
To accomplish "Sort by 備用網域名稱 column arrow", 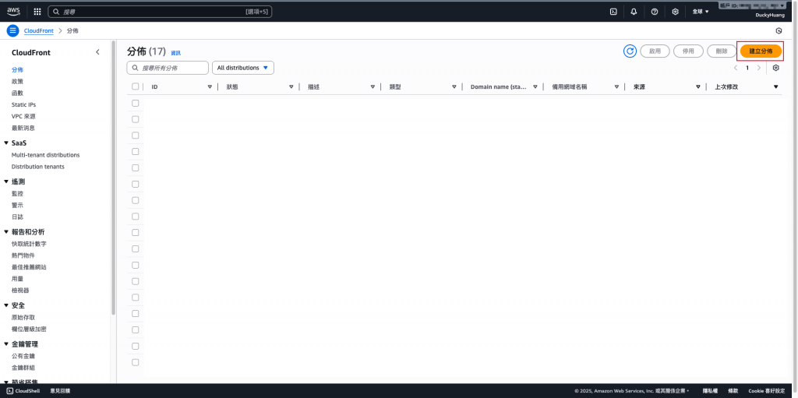I will coord(616,87).
